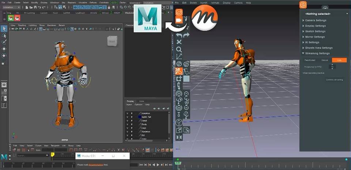
Task: Click the undo curved arrow in Mosketch toolbar
Action: point(179,35)
